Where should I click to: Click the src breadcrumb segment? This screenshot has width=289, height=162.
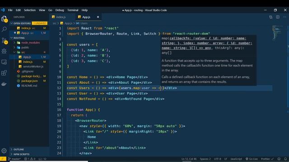(x=54, y=23)
